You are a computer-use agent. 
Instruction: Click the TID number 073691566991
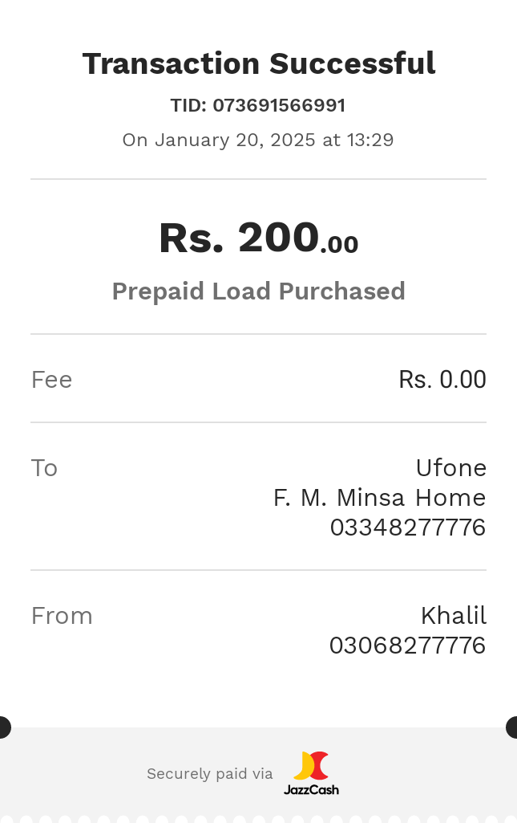pyautogui.click(x=279, y=105)
